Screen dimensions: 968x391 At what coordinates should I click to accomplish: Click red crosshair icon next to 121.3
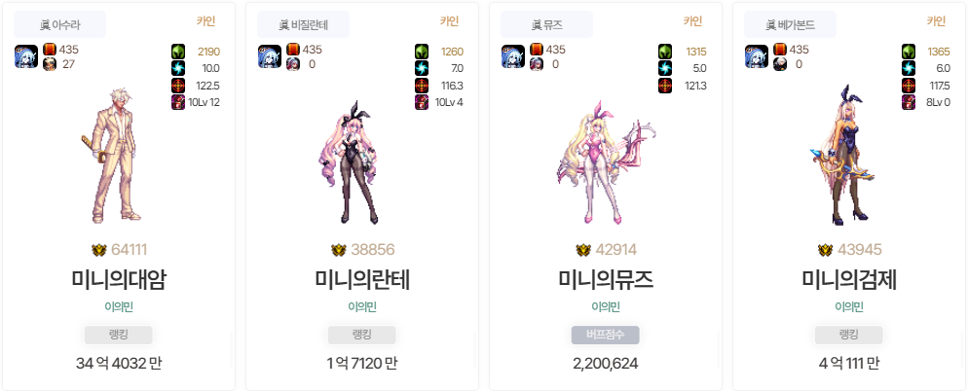point(665,86)
